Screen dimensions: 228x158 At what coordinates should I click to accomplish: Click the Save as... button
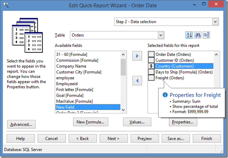(176, 138)
